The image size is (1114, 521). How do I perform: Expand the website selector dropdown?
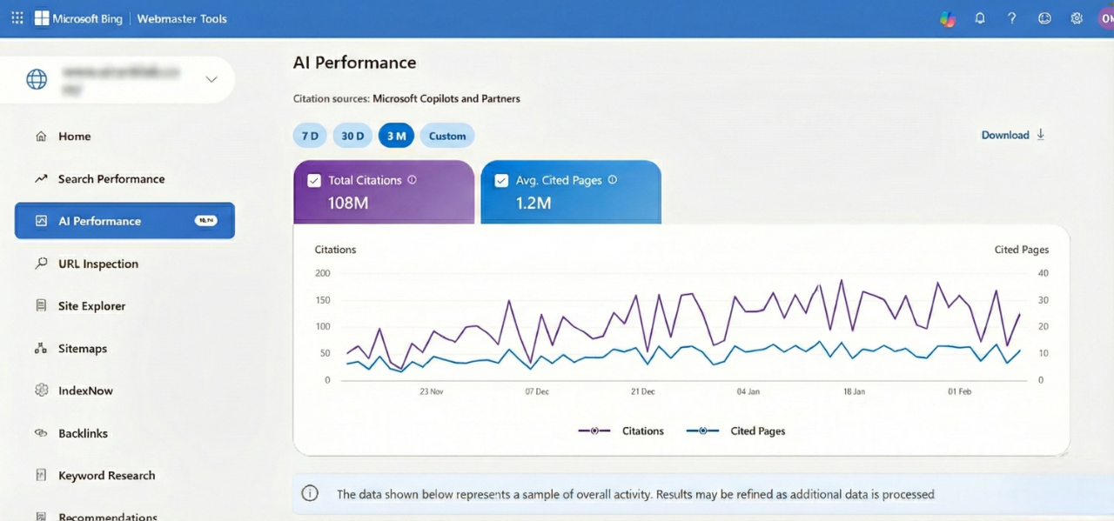click(211, 79)
